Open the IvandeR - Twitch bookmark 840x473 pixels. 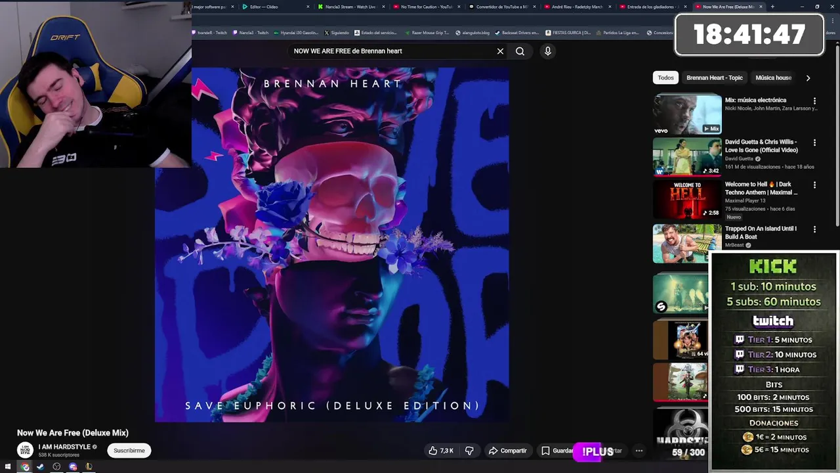(x=210, y=33)
